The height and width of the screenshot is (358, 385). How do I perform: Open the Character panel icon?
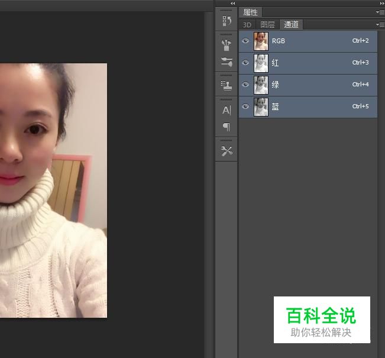coord(227,110)
